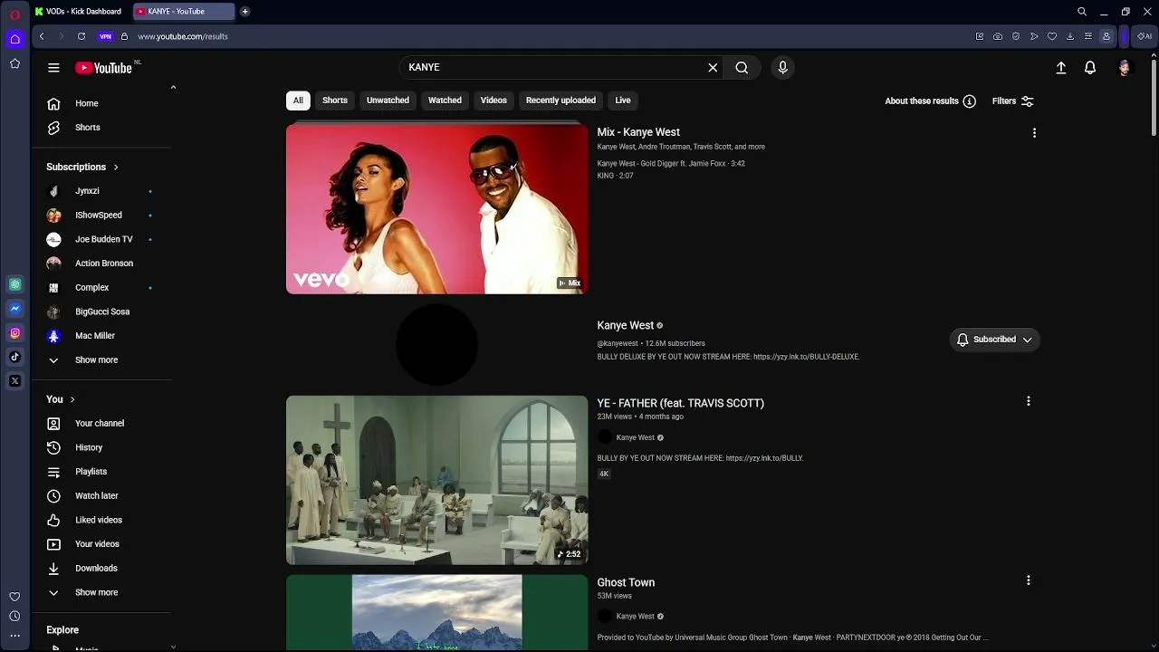
Task: Filter results by Unwatched chip
Action: [388, 101]
